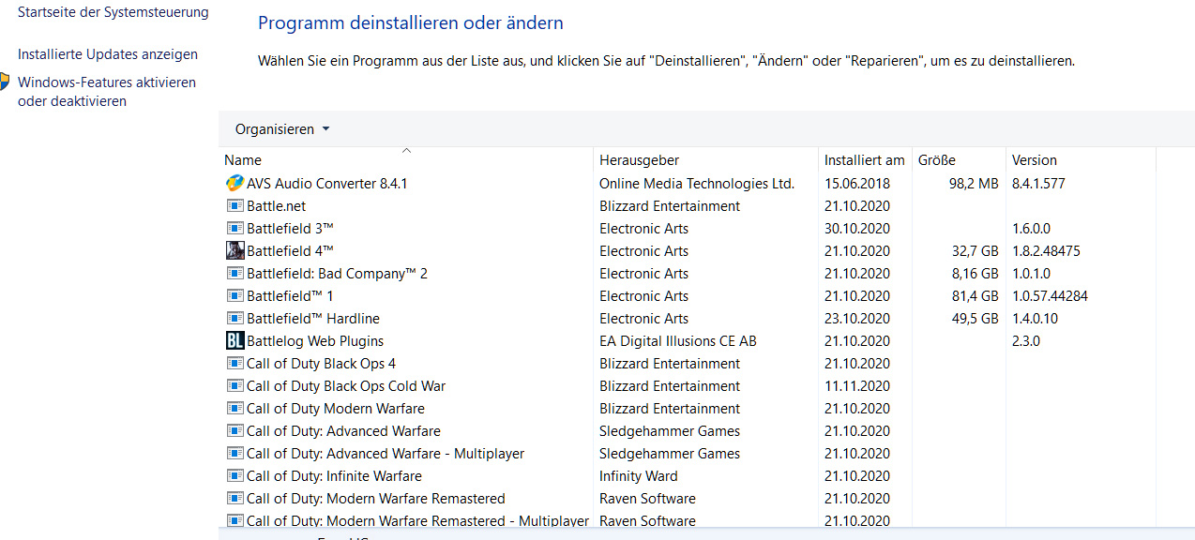Select Battlefield: Bad Company™ 2 entry
Image resolution: width=1195 pixels, height=540 pixels.
pyautogui.click(x=338, y=274)
